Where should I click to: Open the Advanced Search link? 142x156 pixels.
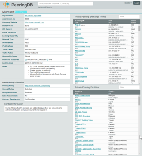click(45, 7)
